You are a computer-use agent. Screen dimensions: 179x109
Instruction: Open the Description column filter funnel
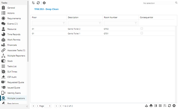point(100,23)
